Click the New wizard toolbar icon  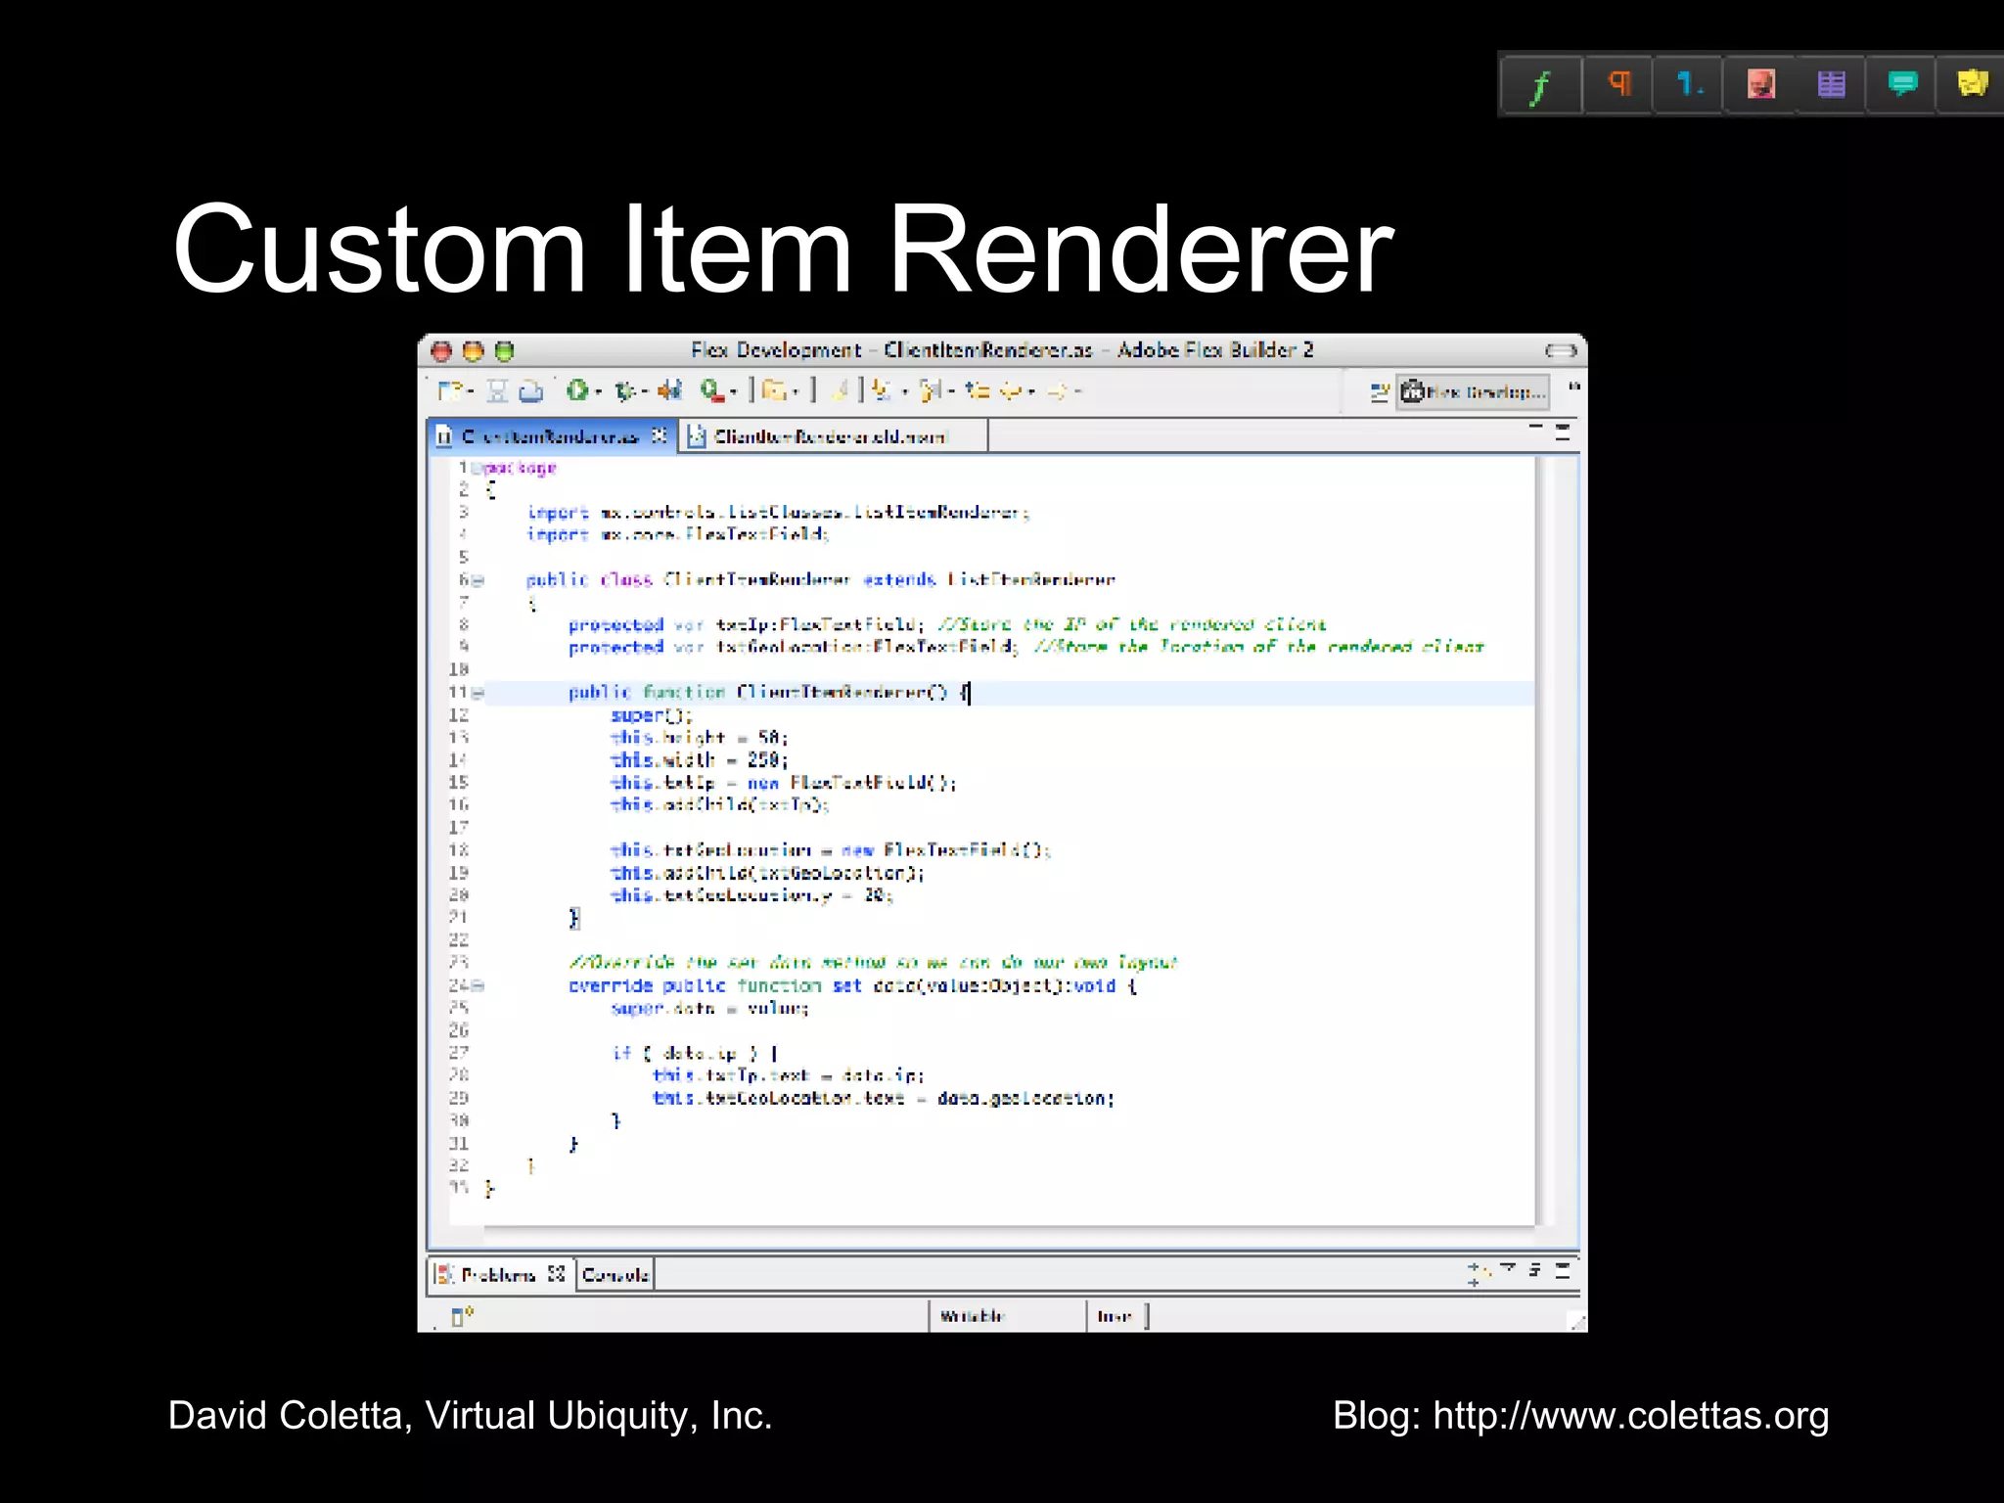tap(449, 391)
